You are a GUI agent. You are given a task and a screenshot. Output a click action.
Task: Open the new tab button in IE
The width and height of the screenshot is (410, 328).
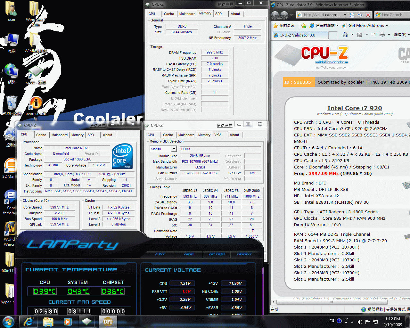(333, 35)
